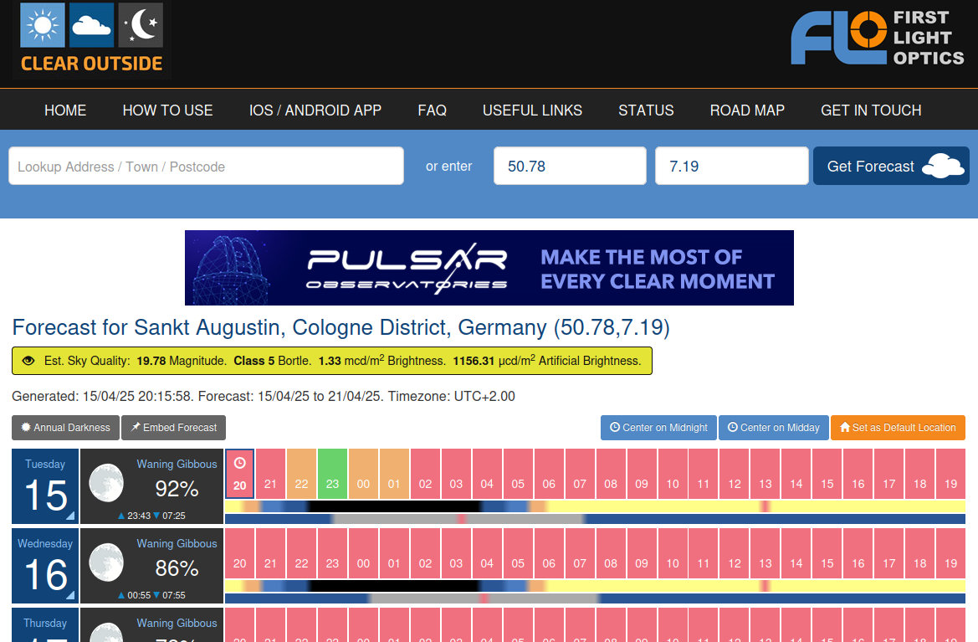Click the eye icon beside Est. Sky Quality

28,361
